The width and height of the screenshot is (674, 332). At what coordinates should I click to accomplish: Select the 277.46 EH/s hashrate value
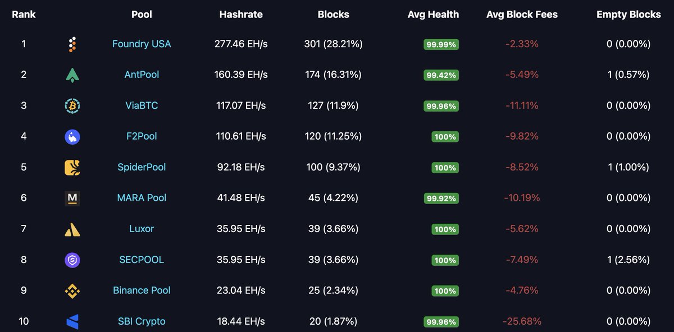coord(241,44)
